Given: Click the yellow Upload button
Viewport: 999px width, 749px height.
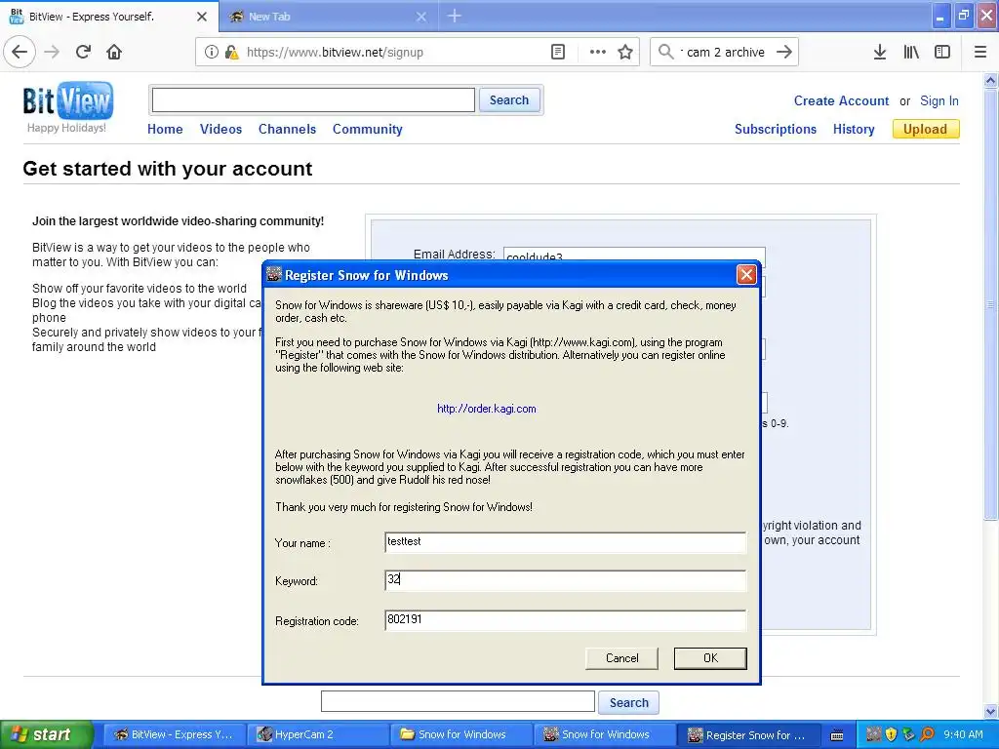Looking at the screenshot, I should [x=926, y=130].
